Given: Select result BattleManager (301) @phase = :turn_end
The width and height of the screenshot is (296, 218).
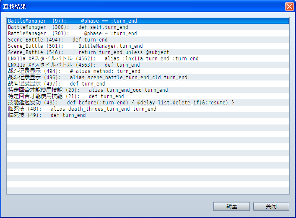Looking at the screenshot, I should (x=148, y=34).
